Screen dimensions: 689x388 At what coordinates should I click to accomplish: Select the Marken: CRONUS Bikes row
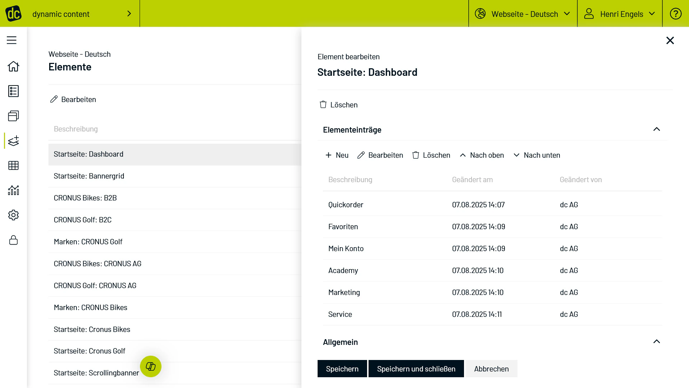pyautogui.click(x=175, y=308)
